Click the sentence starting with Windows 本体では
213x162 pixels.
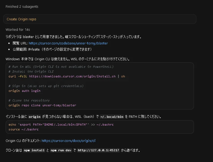(68, 59)
